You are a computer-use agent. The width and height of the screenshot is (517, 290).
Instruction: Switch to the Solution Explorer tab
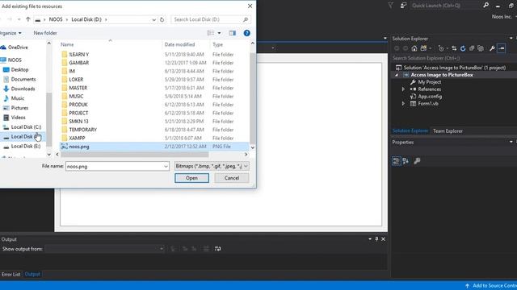coord(410,130)
